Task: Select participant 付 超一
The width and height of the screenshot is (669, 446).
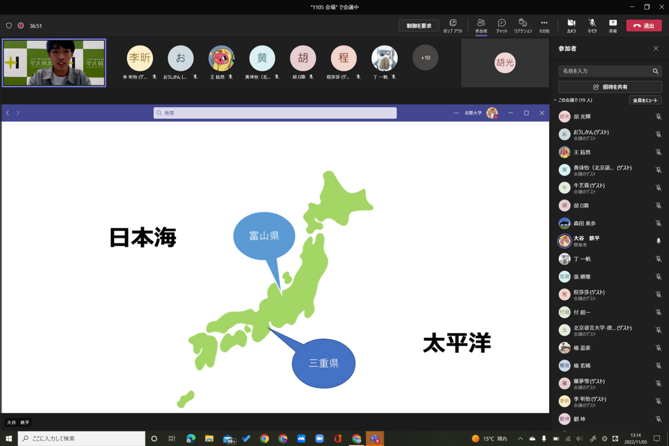Action: click(610, 312)
